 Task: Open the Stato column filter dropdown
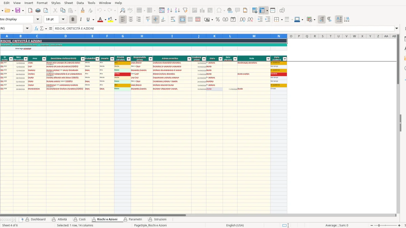pyautogui.click(x=220, y=59)
